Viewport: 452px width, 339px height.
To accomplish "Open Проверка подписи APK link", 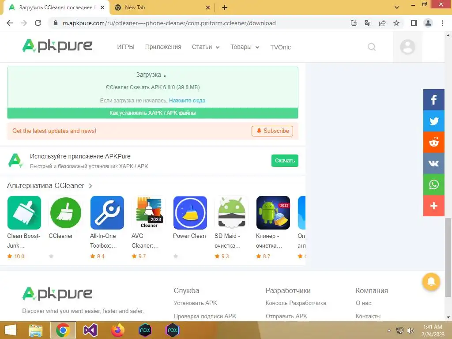I will [x=205, y=316].
